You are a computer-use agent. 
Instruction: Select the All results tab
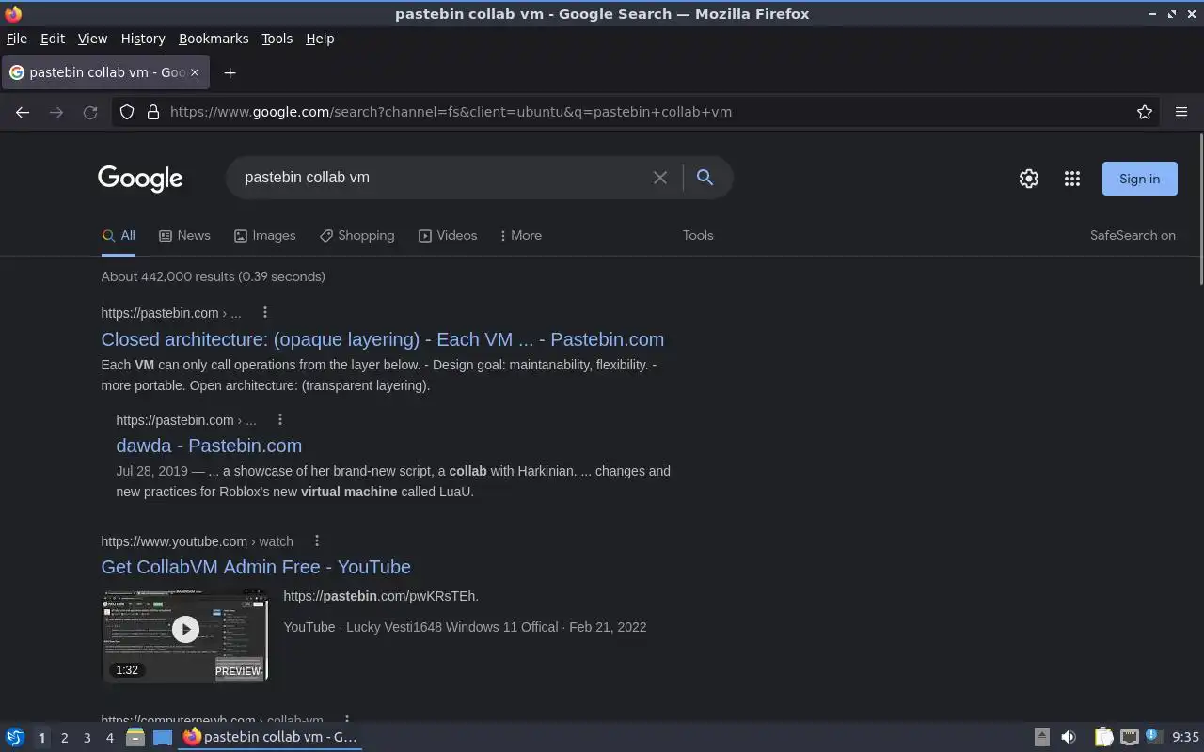coord(119,235)
